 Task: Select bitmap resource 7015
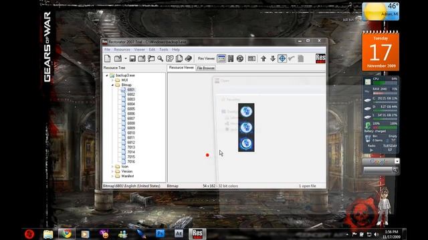coord(131,157)
